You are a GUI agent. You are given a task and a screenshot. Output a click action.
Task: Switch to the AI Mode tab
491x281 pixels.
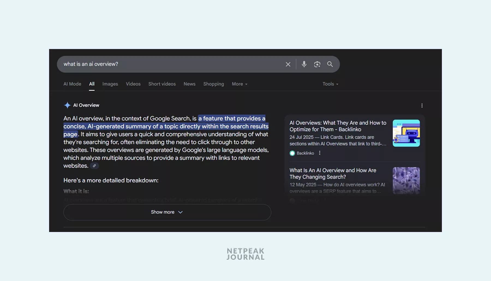(72, 84)
